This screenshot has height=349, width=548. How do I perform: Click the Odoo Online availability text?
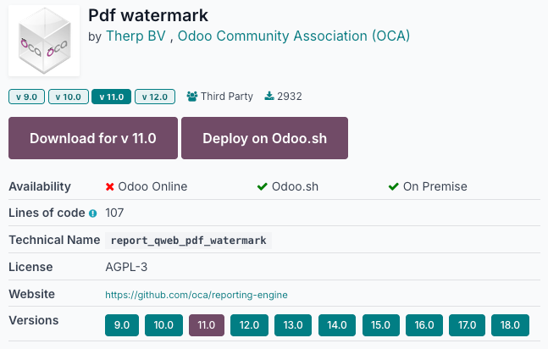point(152,186)
